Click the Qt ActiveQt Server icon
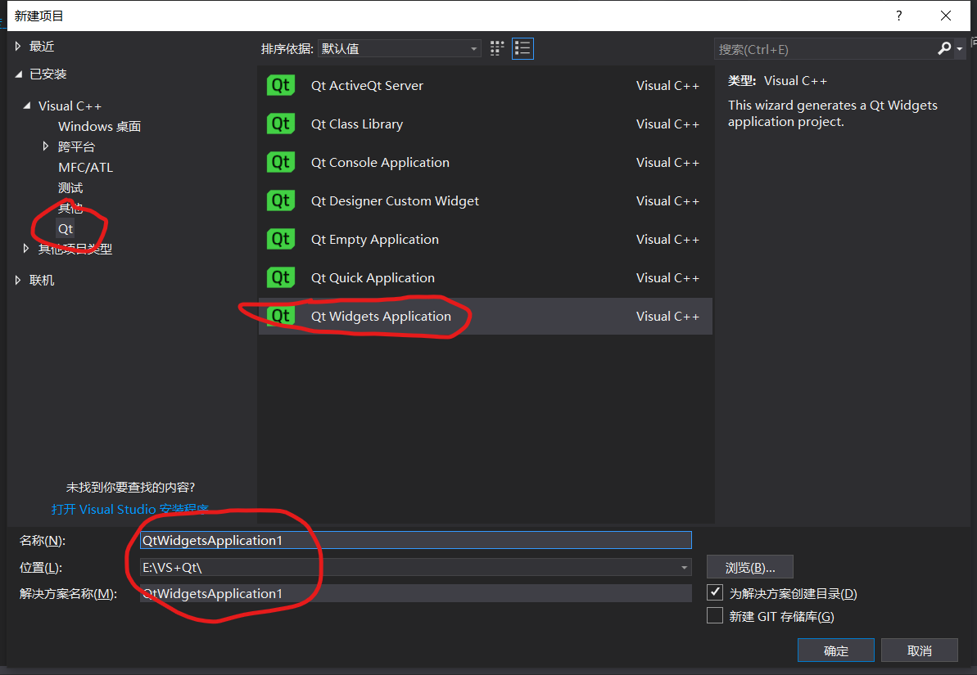The height and width of the screenshot is (675, 977). coord(280,85)
